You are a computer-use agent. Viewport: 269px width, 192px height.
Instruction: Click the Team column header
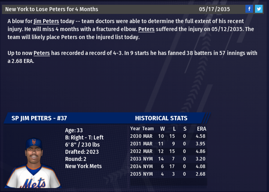pos(148,129)
